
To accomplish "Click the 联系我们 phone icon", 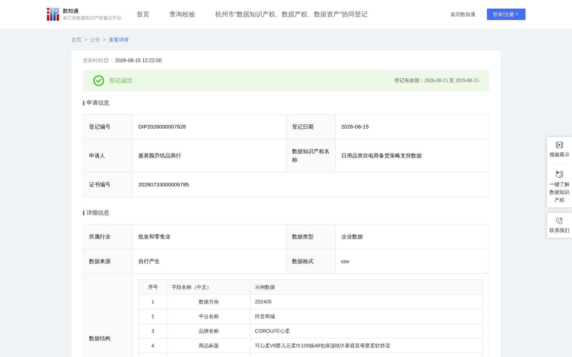I will point(559,221).
